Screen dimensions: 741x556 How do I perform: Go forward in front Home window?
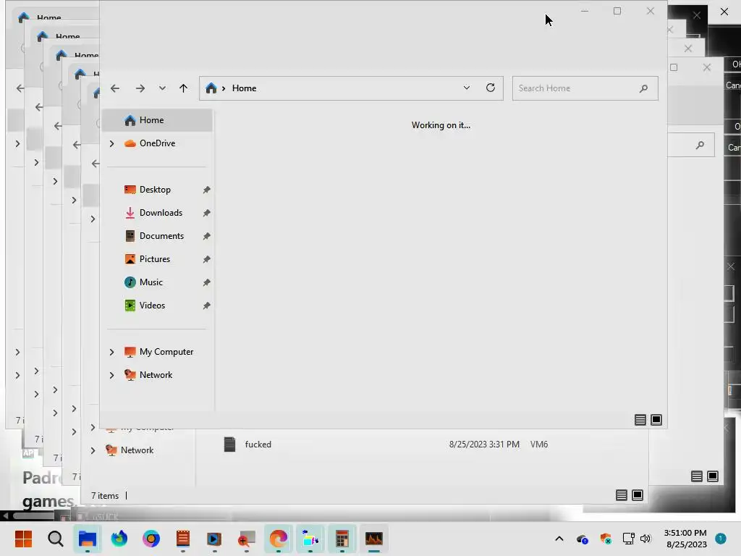[x=140, y=88]
